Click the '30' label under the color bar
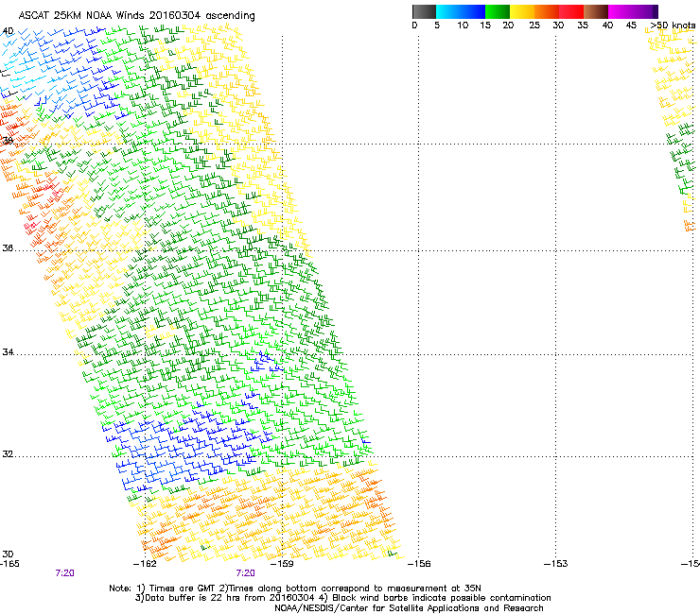700x614 pixels. (x=558, y=26)
